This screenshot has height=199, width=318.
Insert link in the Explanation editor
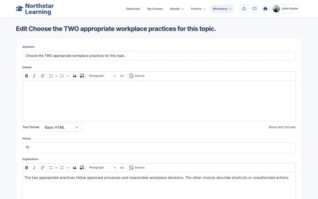point(42,168)
